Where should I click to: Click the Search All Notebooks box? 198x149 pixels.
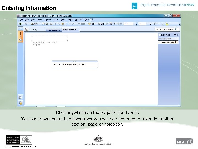point(165,30)
